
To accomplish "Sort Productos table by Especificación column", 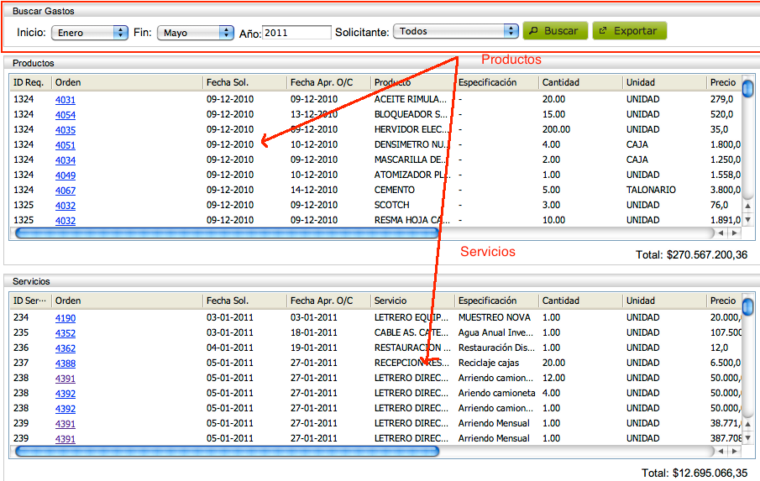I will (496, 82).
